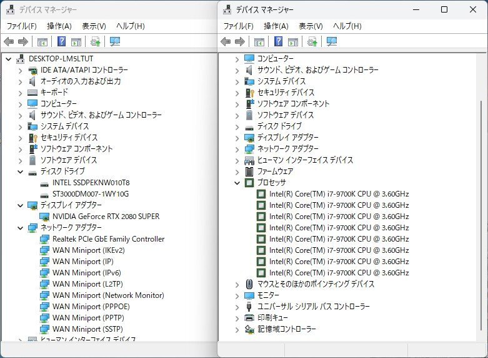
Task: Click show/hide console tree icon in left toolbar
Action: pos(42,42)
